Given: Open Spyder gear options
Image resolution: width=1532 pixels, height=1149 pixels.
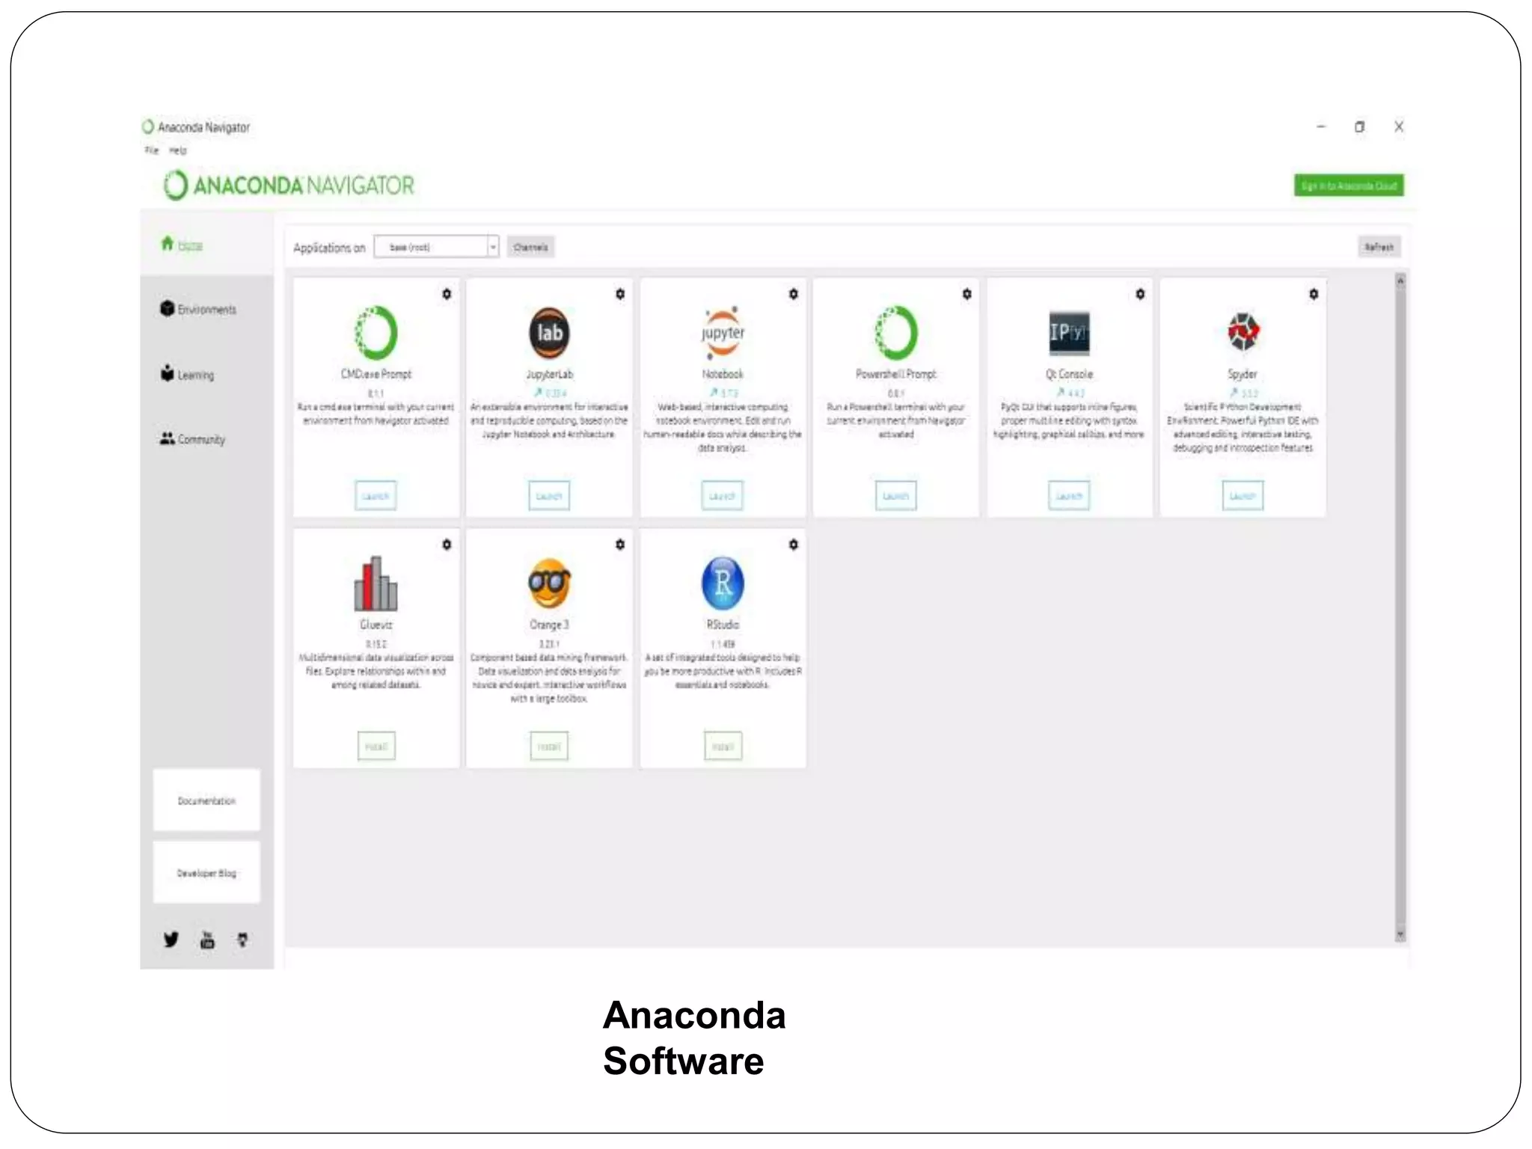Looking at the screenshot, I should (1314, 294).
